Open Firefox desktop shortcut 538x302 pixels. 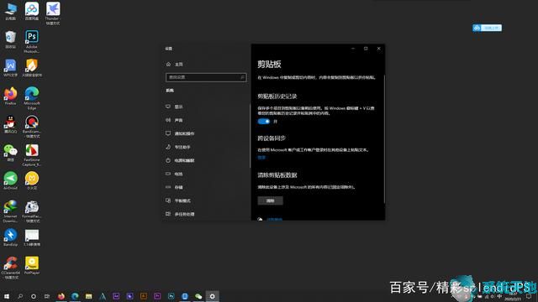coord(11,96)
